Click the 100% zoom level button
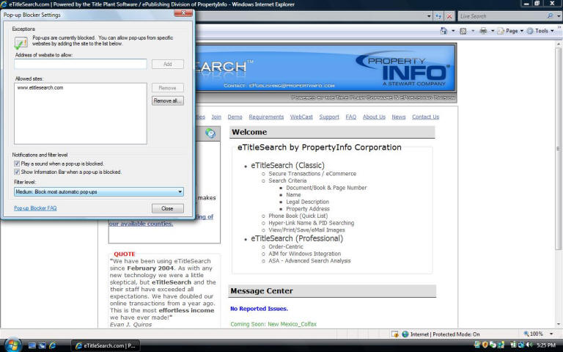Image resolution: width=563 pixels, height=352 pixels. point(534,334)
